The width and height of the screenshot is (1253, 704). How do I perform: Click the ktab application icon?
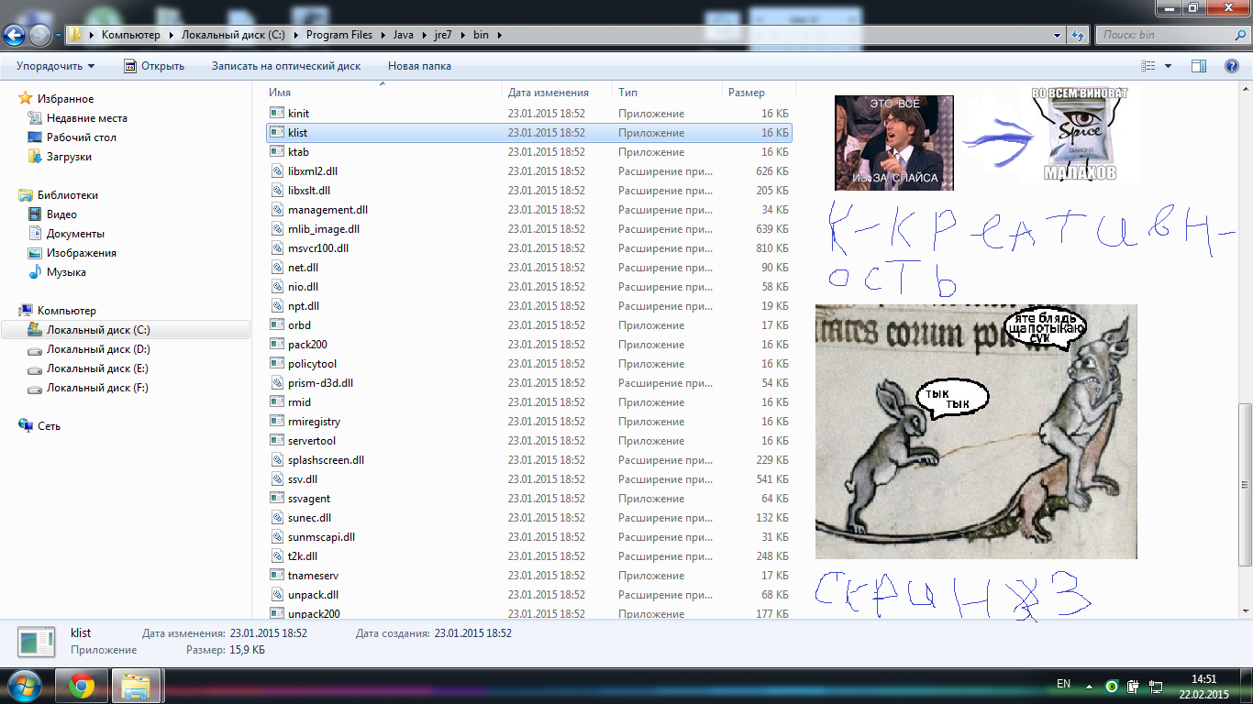tap(277, 152)
